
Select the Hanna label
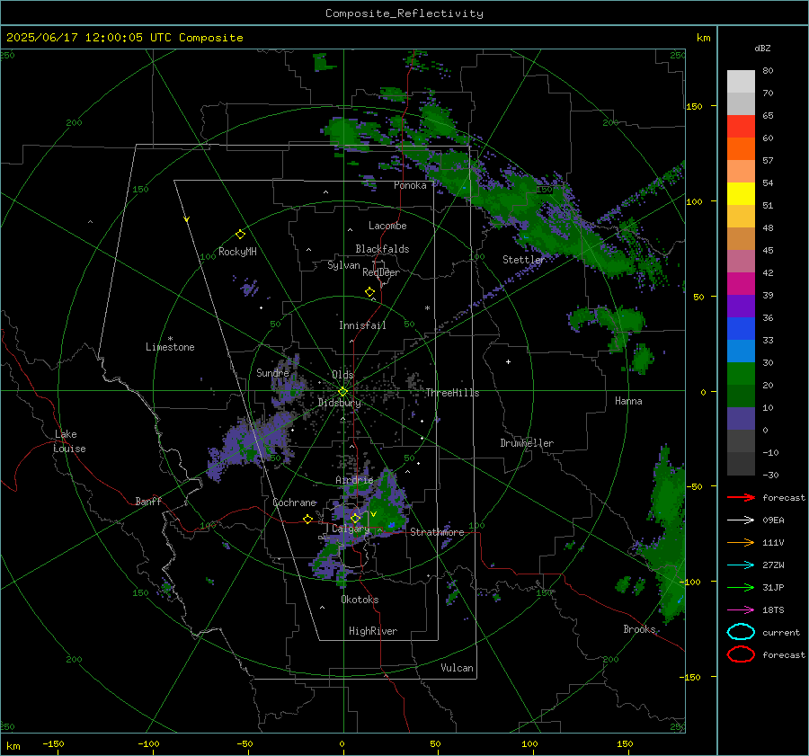(628, 401)
